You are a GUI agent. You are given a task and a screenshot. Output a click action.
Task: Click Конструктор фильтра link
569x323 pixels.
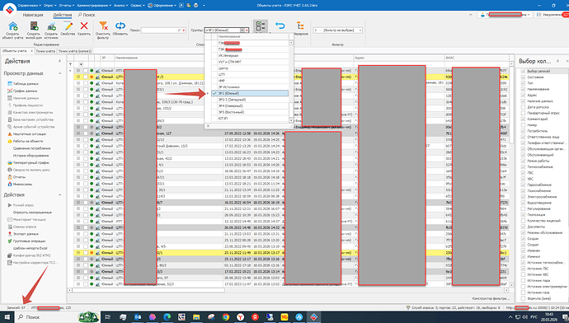pos(491,298)
